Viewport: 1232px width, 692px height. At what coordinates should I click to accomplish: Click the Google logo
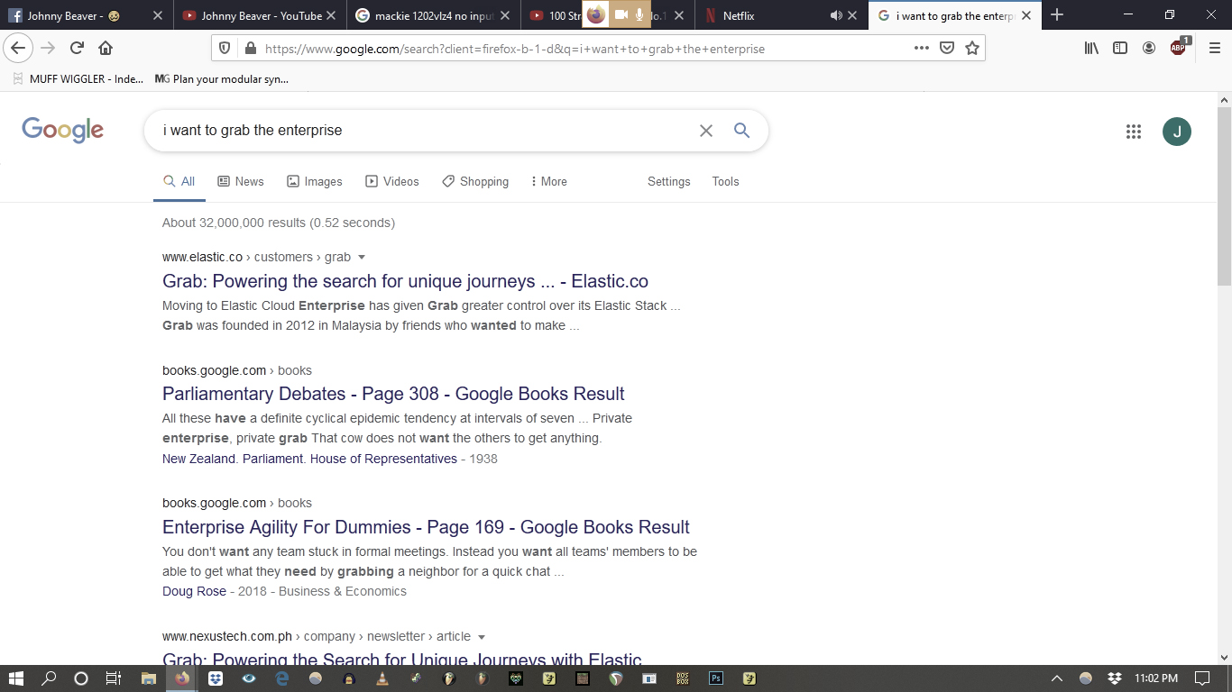(63, 131)
